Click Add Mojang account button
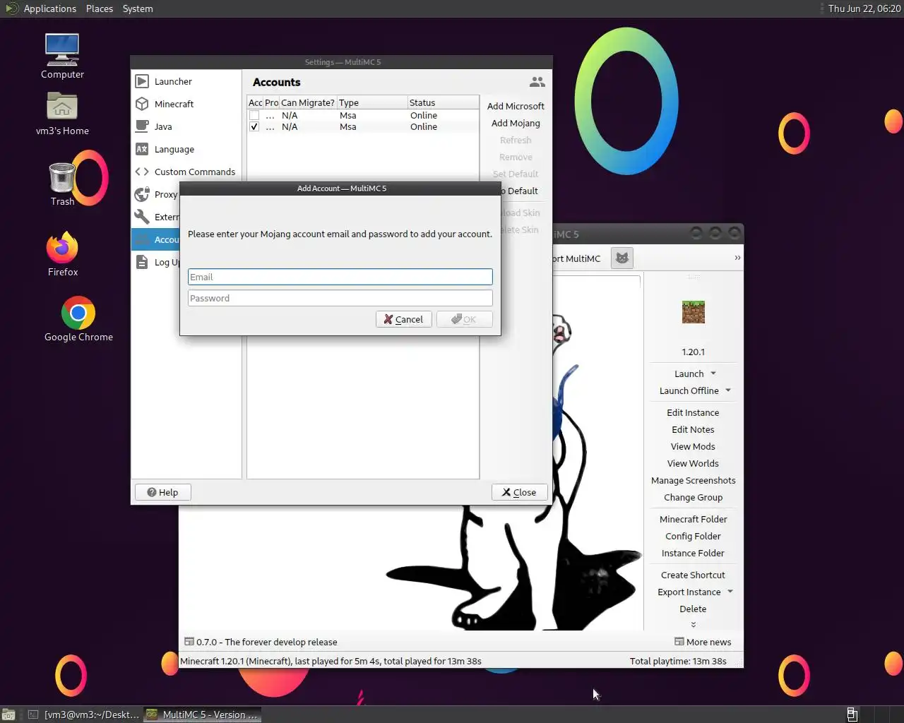Screen dimensions: 904x723 (x=516, y=123)
